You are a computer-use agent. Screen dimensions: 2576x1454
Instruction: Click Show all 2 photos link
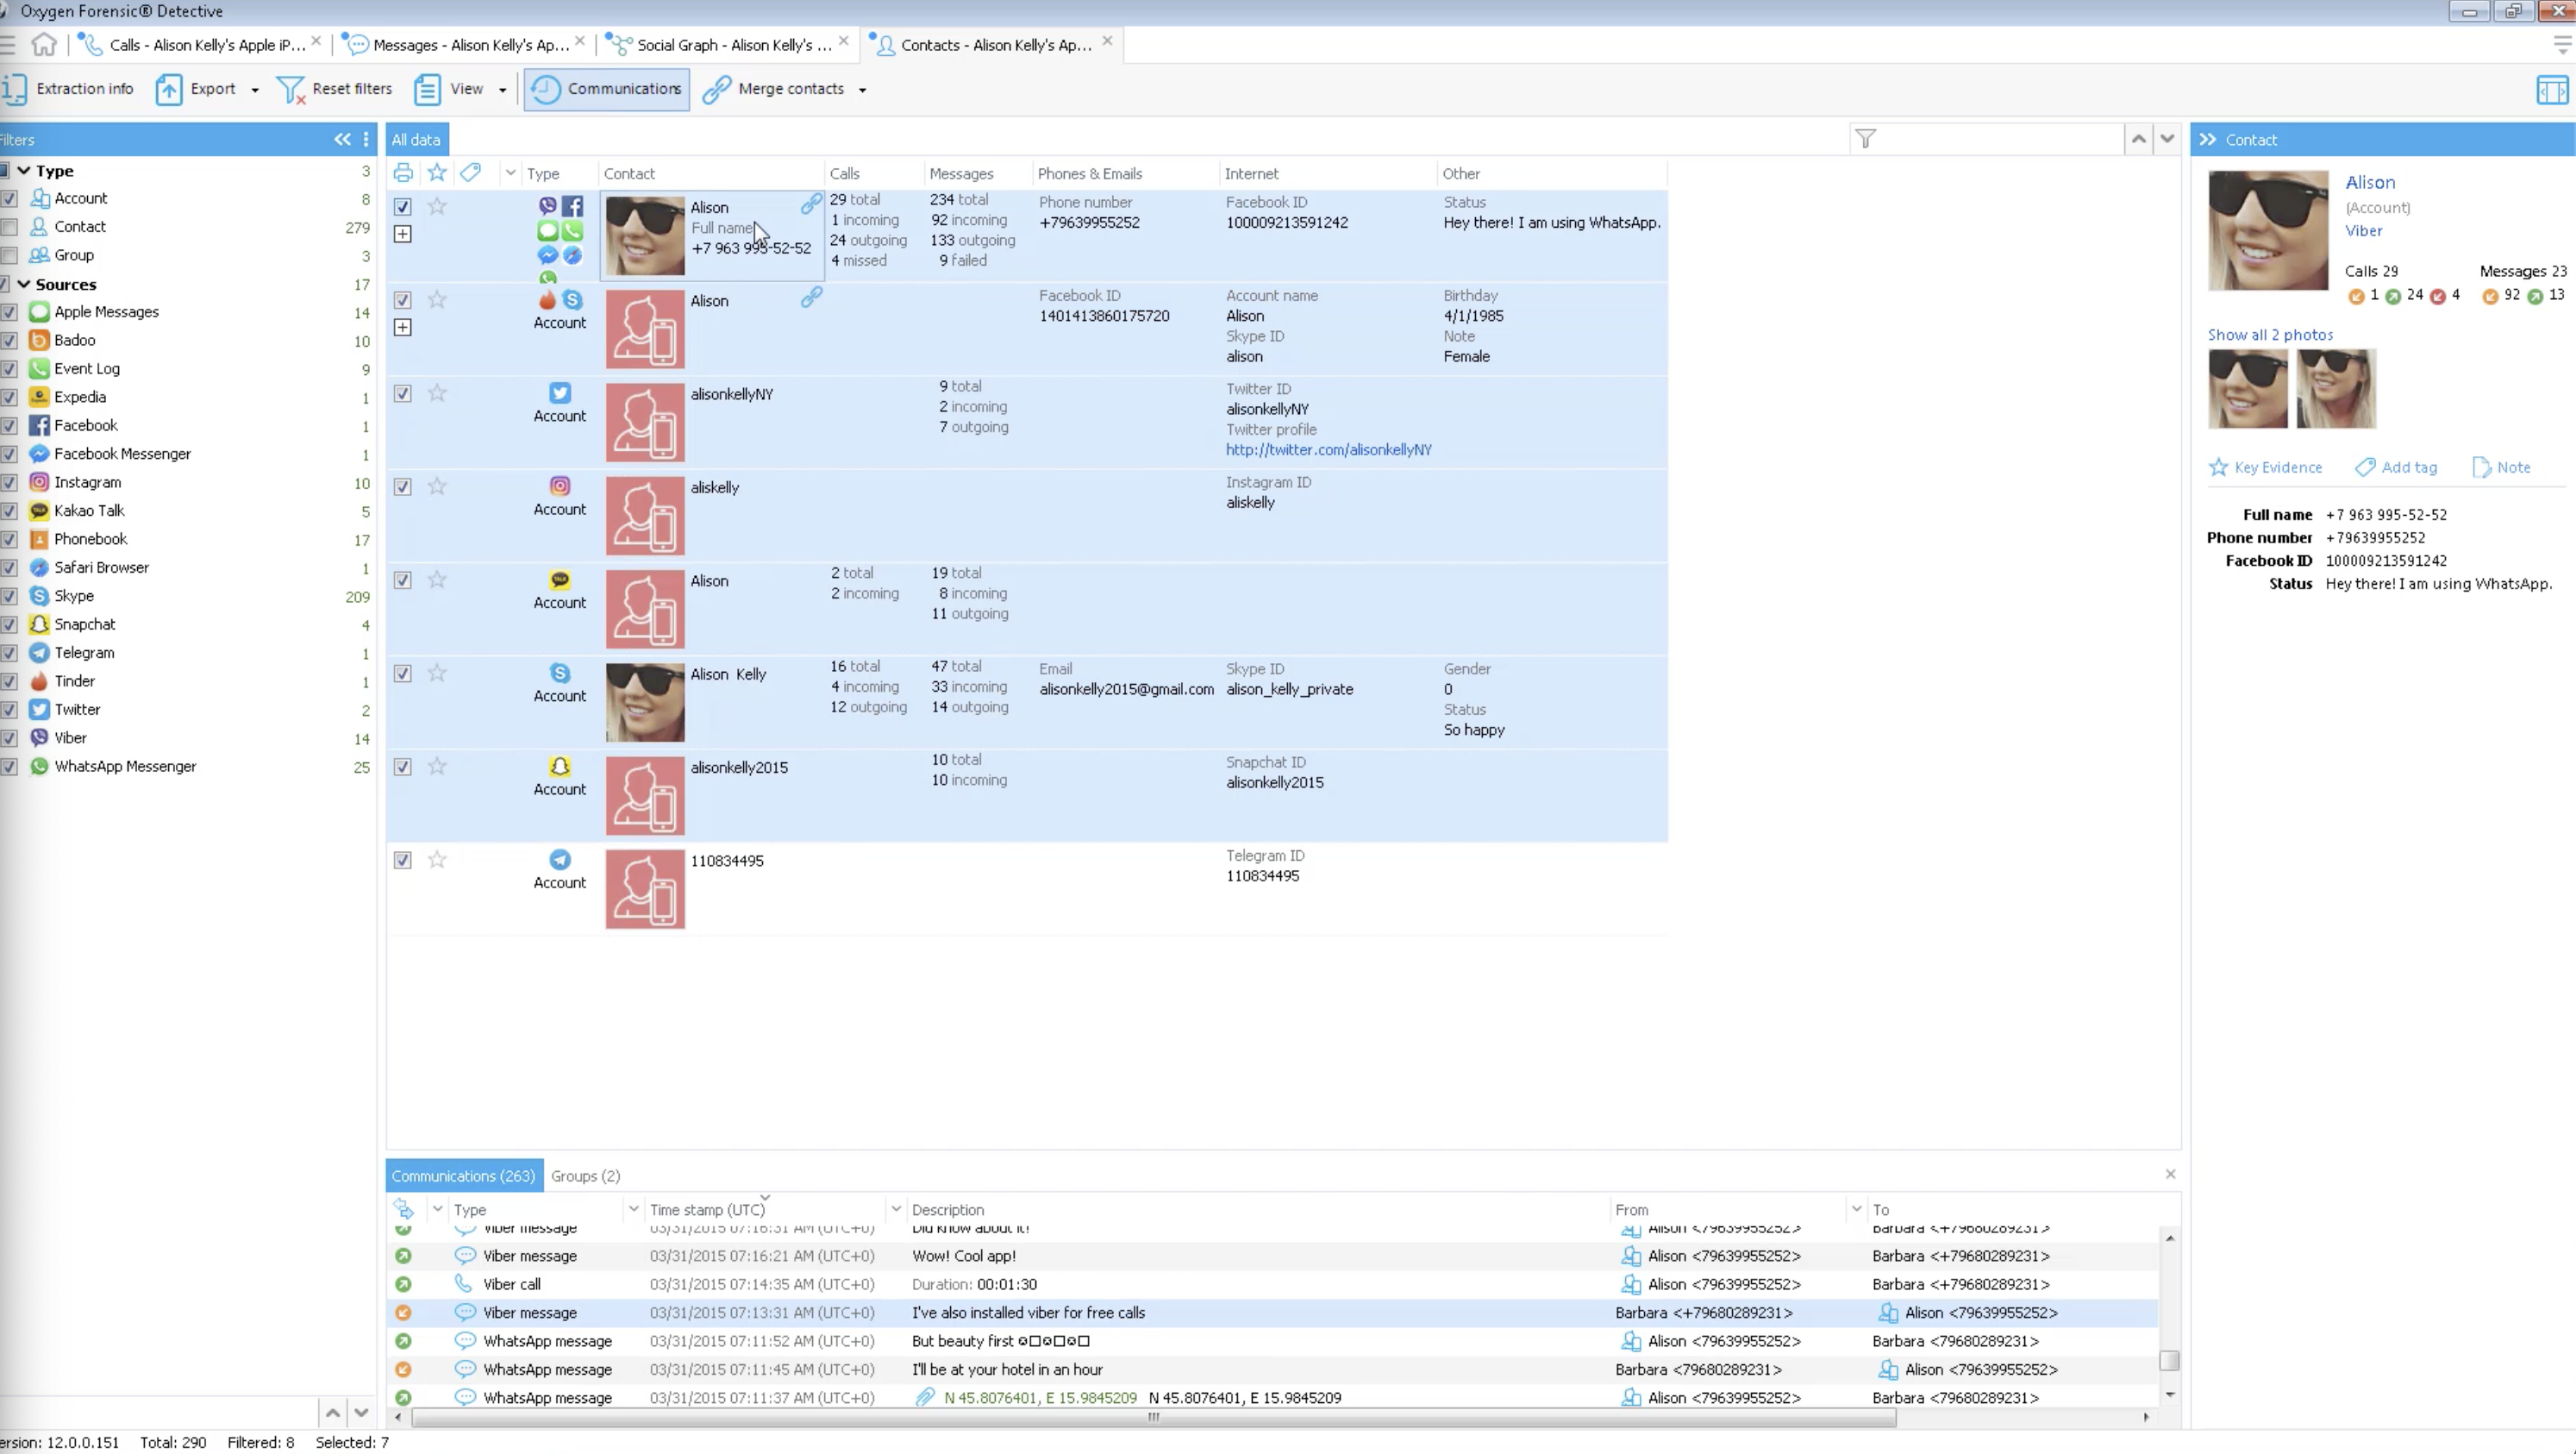click(2269, 335)
